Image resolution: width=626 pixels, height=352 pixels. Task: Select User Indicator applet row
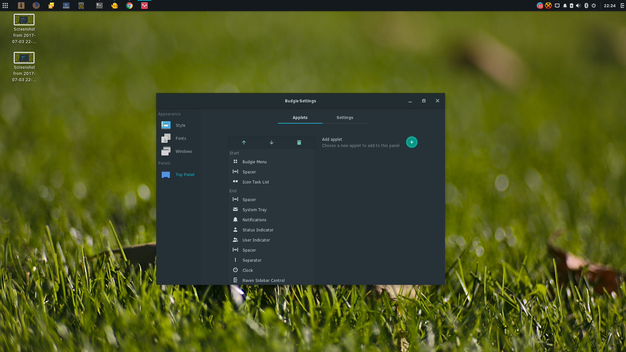[x=272, y=240]
